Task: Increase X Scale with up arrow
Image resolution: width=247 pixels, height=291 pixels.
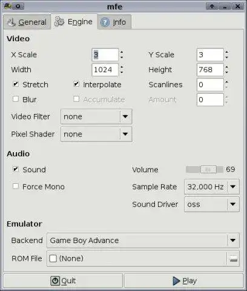Action: pyautogui.click(x=122, y=52)
